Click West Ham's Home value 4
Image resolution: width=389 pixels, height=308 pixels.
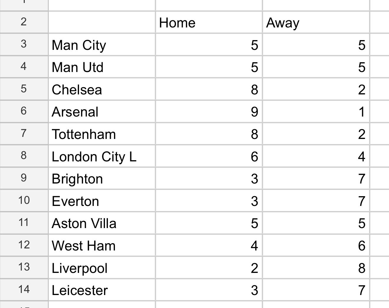208,245
